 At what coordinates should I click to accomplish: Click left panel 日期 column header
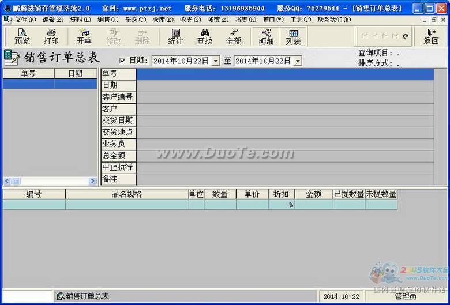76,74
